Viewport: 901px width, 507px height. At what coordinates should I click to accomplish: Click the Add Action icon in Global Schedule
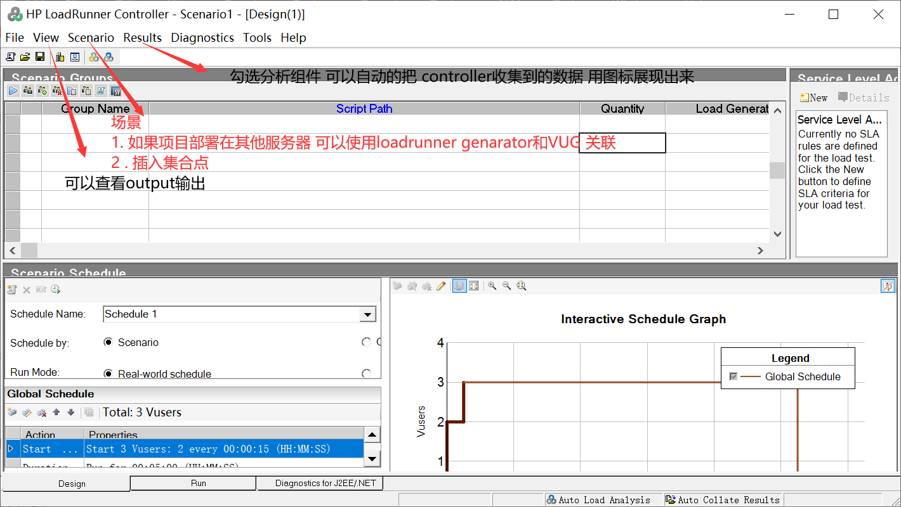tap(12, 413)
